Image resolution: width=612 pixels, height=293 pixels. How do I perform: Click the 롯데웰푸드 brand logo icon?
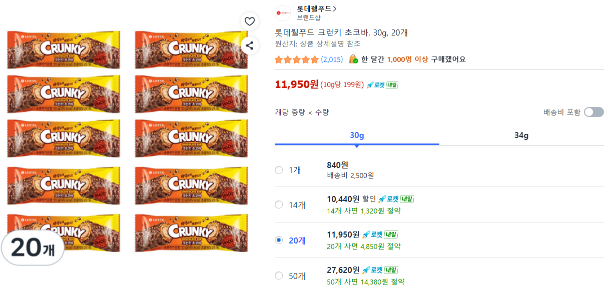[x=283, y=12]
